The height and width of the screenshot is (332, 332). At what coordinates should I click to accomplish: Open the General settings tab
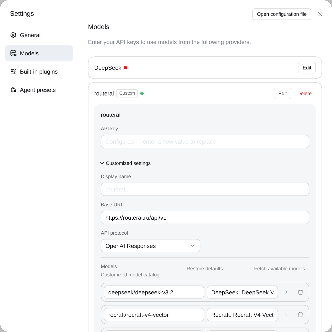pos(39,35)
